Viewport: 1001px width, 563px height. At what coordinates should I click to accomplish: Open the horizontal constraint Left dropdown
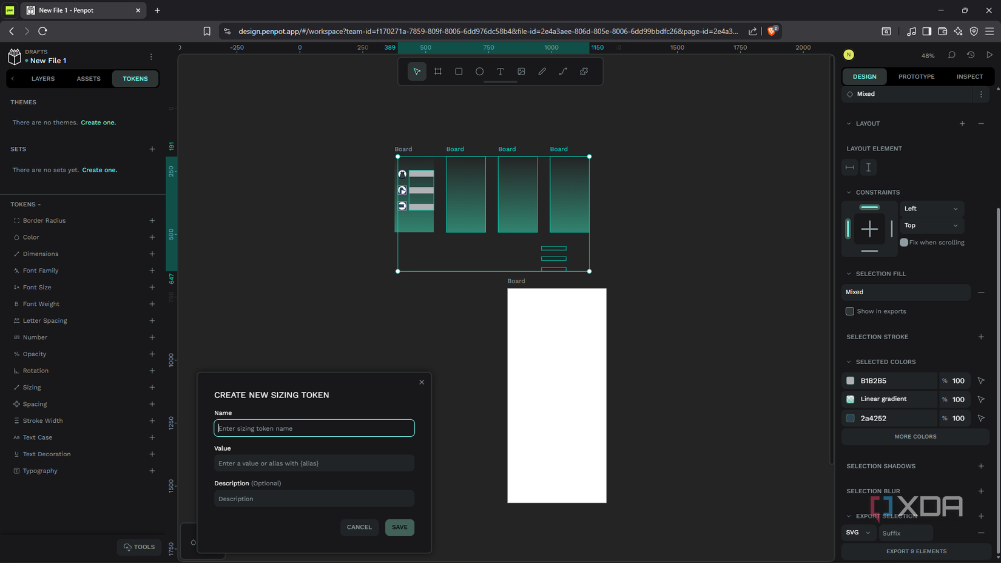pyautogui.click(x=931, y=209)
